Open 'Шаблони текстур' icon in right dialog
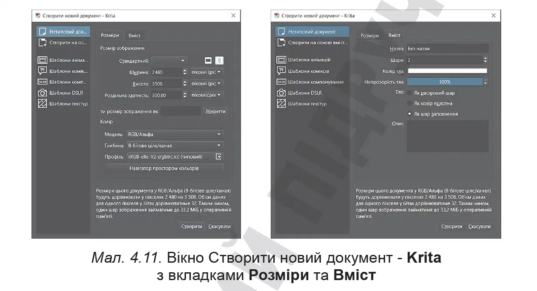This screenshot has height=291, width=537. (282, 103)
